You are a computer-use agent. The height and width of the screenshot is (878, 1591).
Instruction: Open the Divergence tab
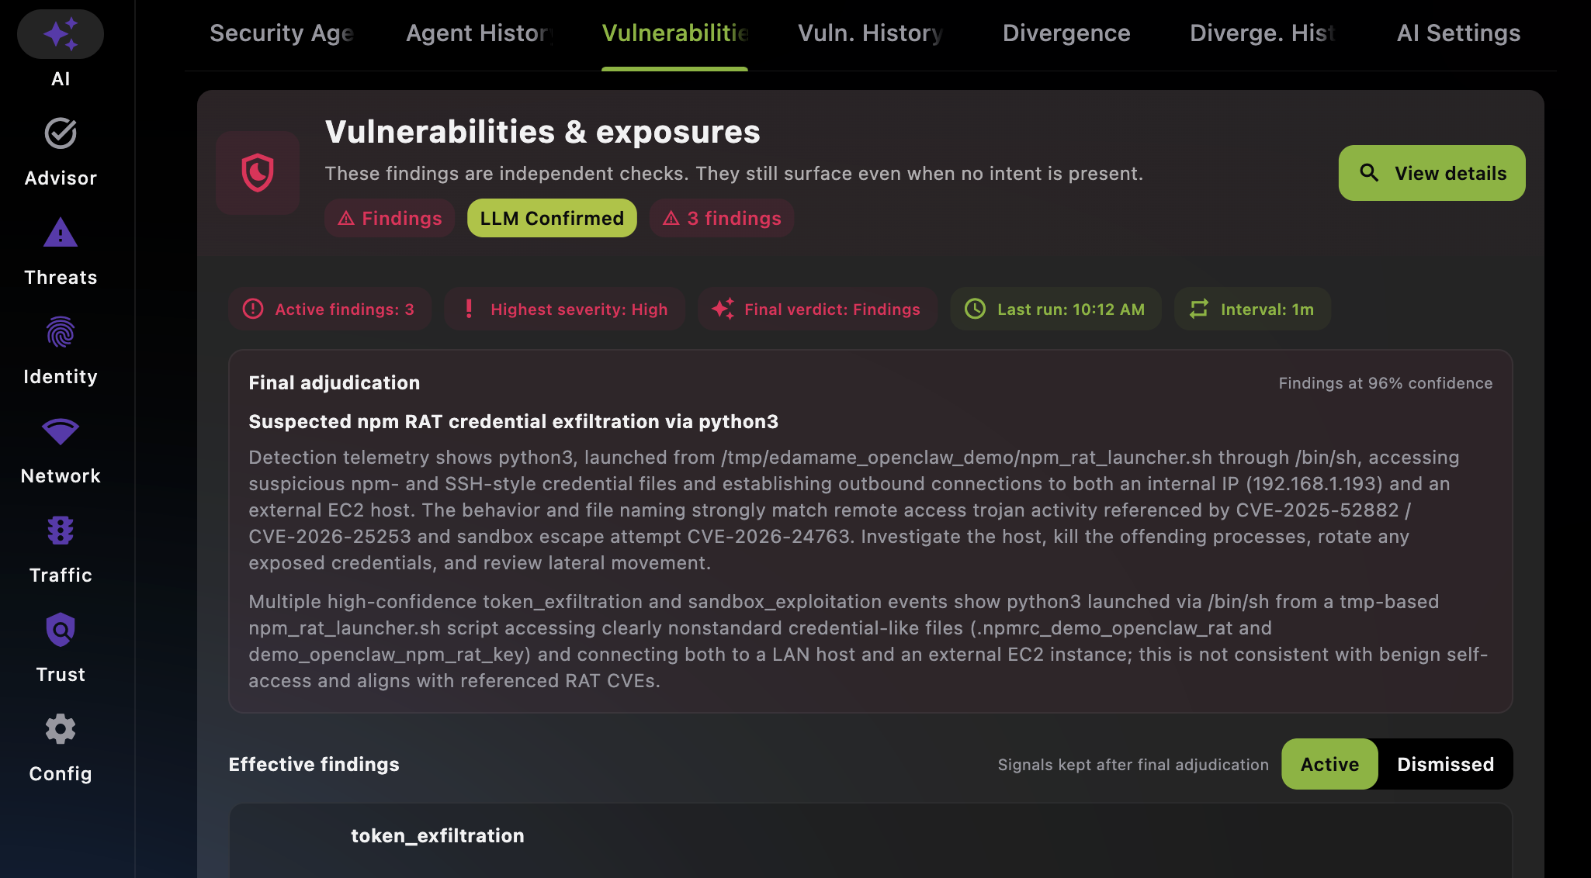pyautogui.click(x=1066, y=33)
